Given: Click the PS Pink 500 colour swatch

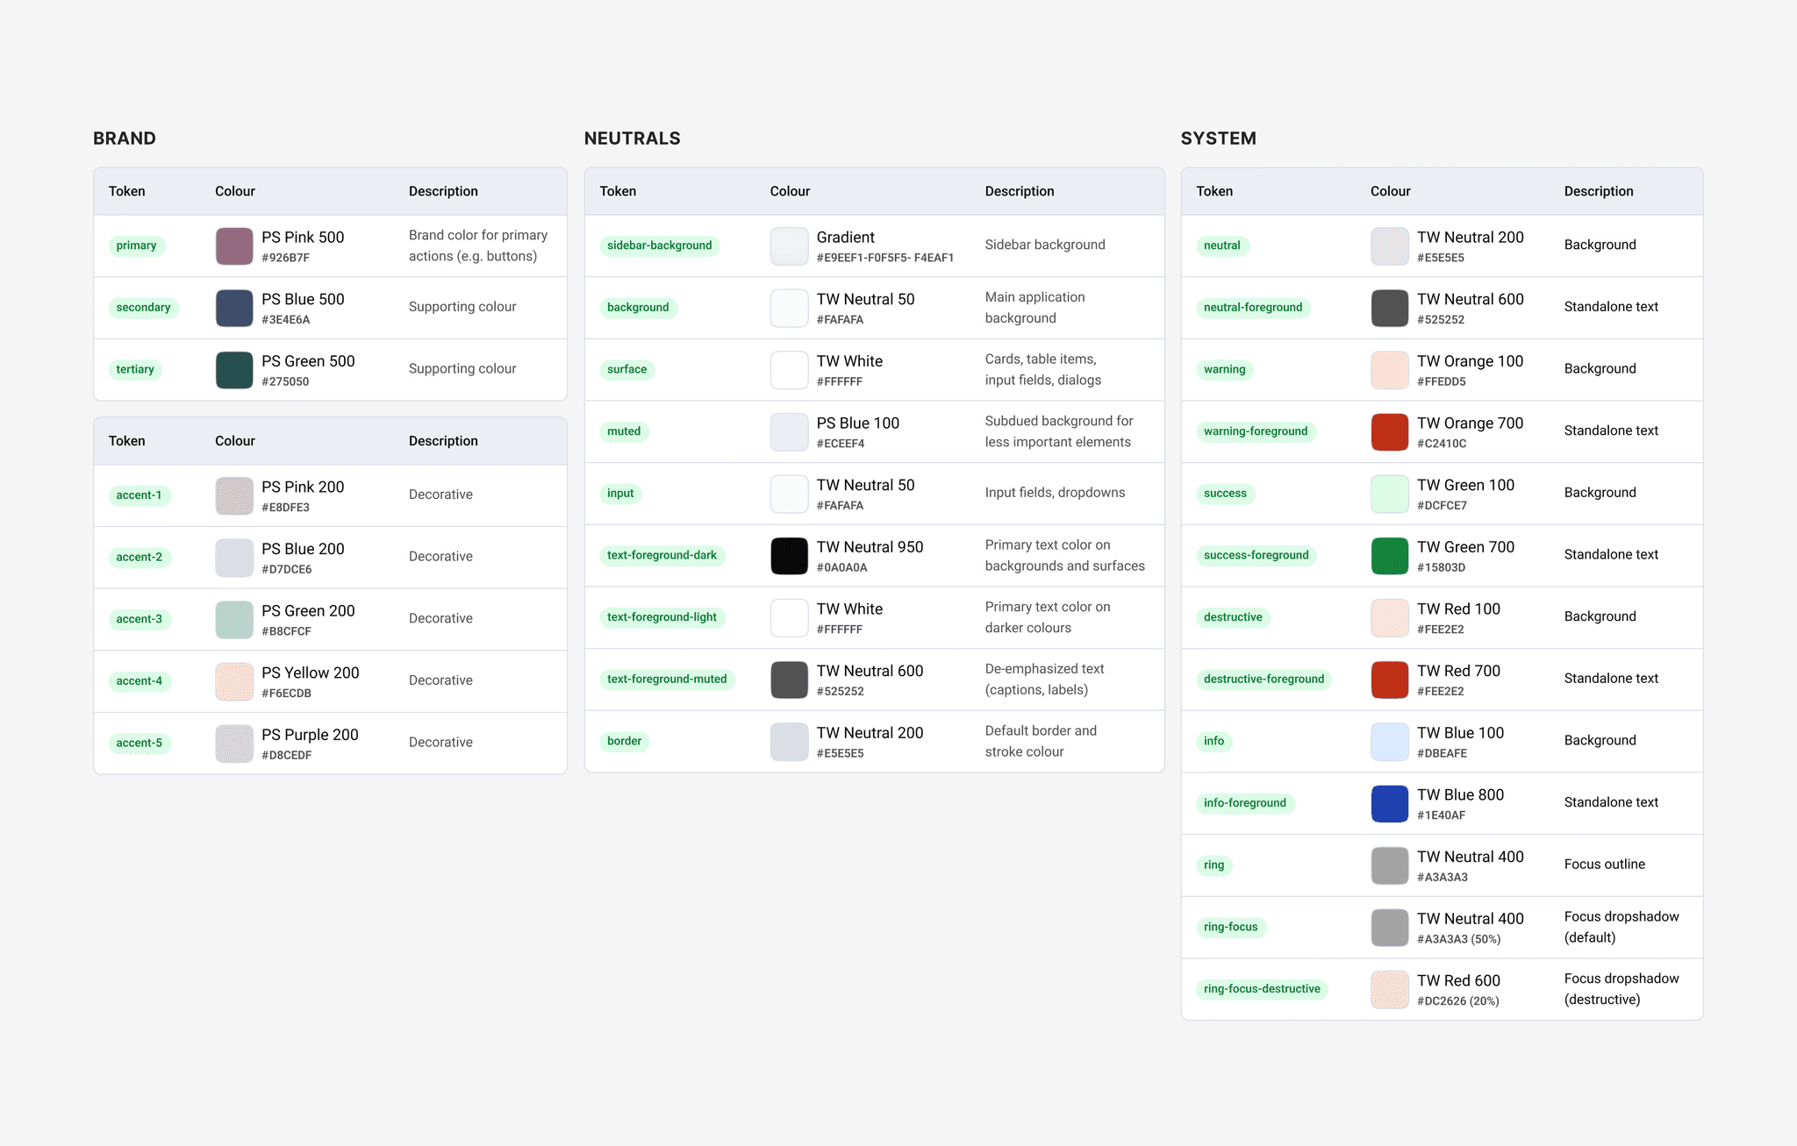Looking at the screenshot, I should point(234,246).
